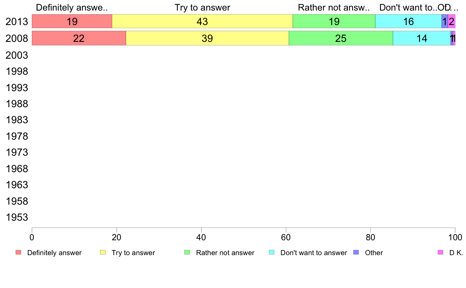This screenshot has width=466, height=288.
Task: Click the yellow Try to answer legend swatch
Action: pyautogui.click(x=103, y=252)
